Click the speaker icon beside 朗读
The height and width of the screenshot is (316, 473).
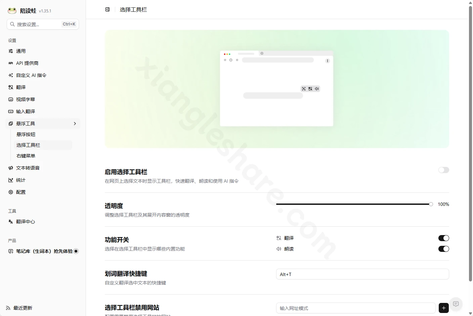pos(279,249)
